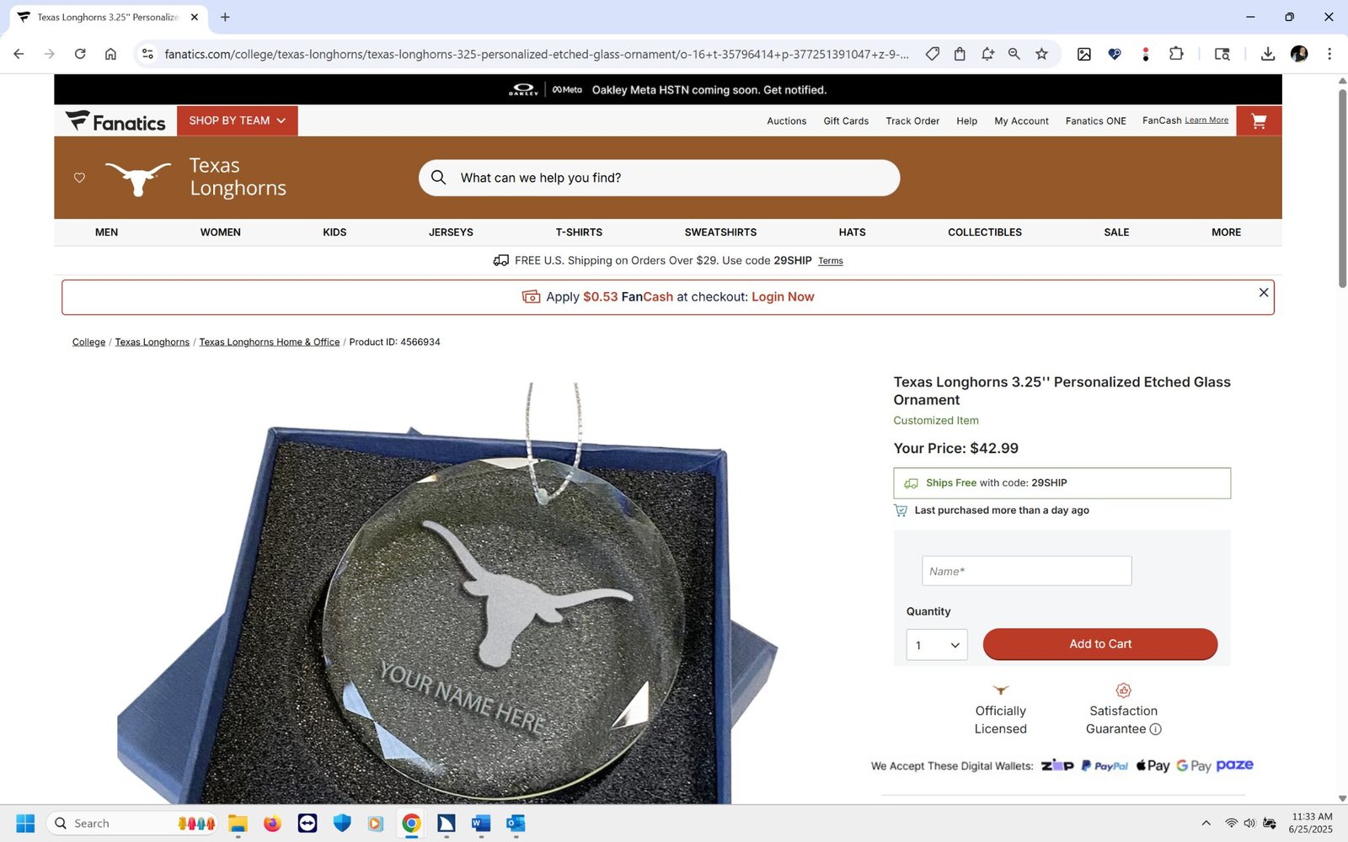Open Chrome extensions puzzle icon

[1176, 54]
